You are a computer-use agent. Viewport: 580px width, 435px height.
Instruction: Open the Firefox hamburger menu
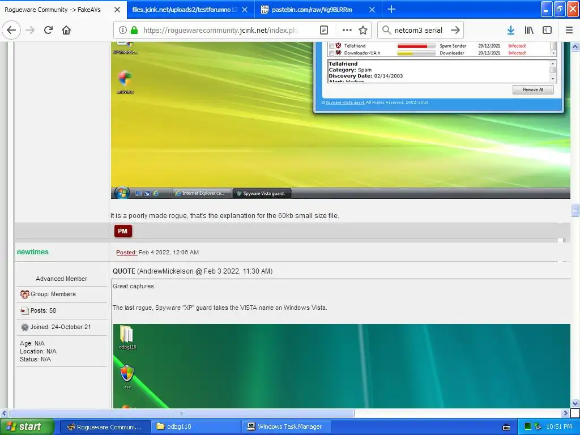[569, 30]
